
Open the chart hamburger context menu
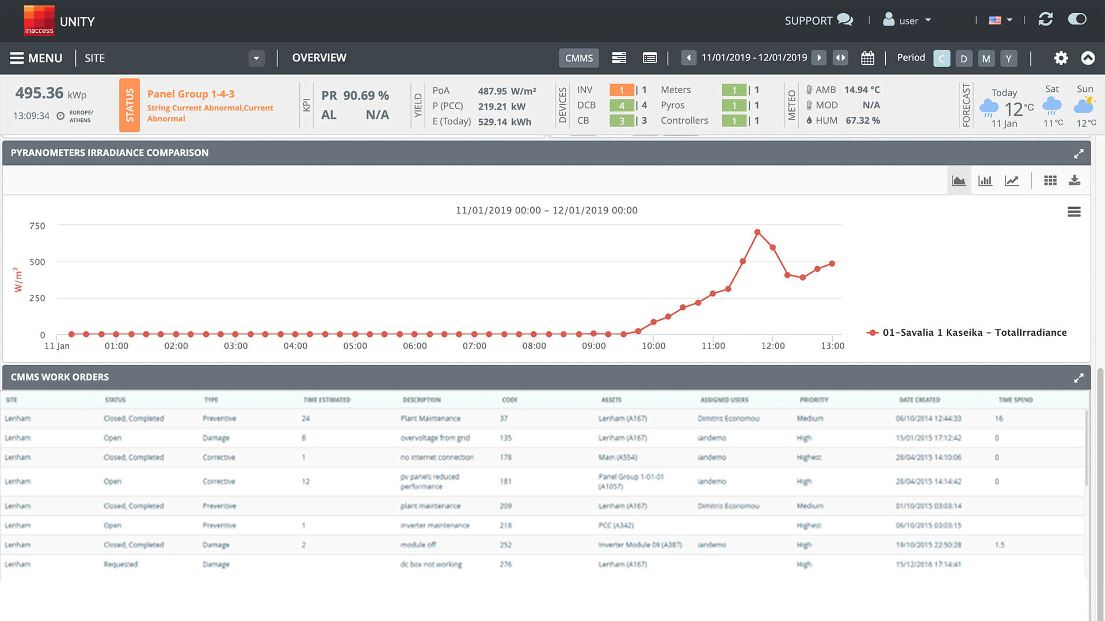click(x=1074, y=212)
